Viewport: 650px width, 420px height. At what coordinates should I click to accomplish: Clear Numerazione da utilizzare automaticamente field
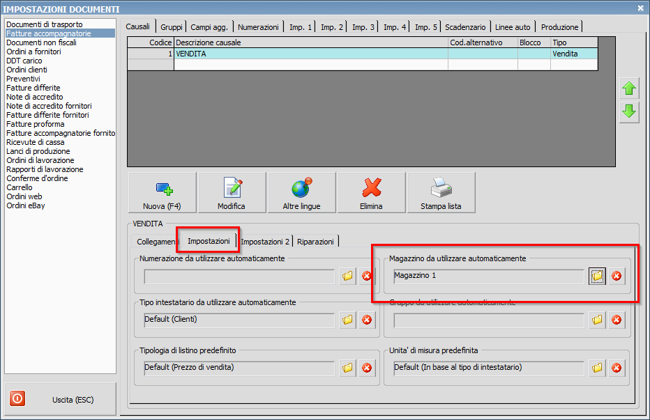coord(367,276)
